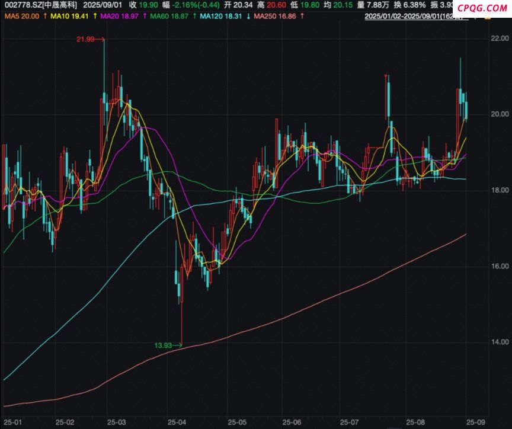Image resolution: width=512 pixels, height=429 pixels.
Task: Click the 25-09 date axis label
Action: tap(476, 422)
